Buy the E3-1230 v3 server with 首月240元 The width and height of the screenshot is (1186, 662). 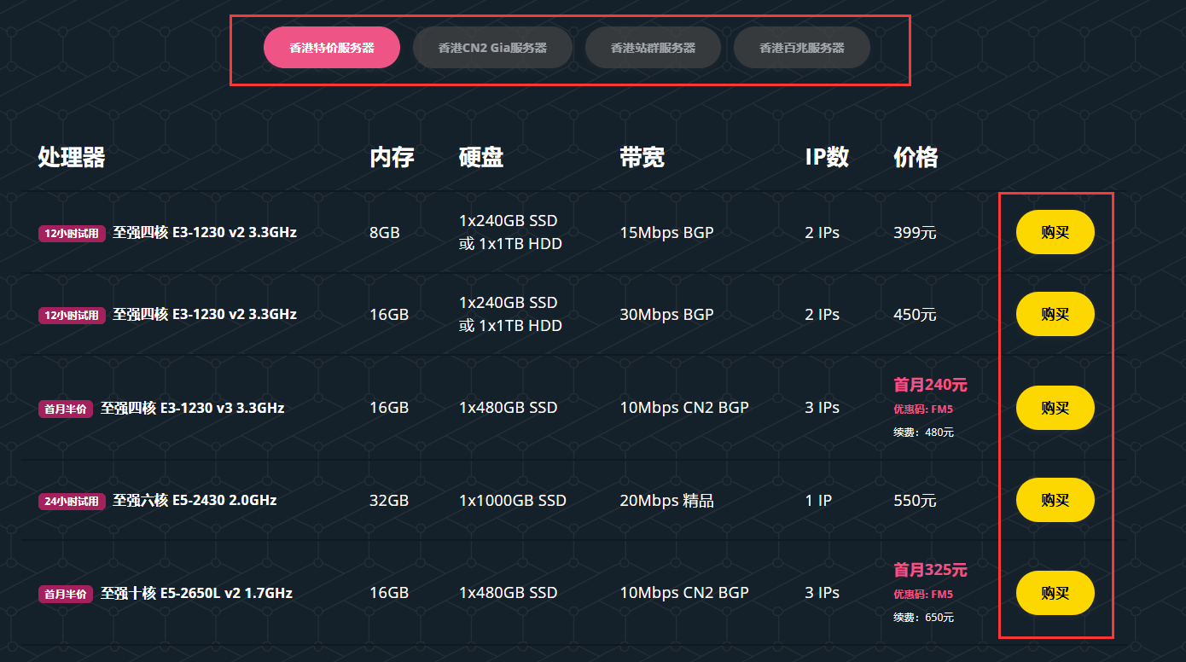point(1055,408)
